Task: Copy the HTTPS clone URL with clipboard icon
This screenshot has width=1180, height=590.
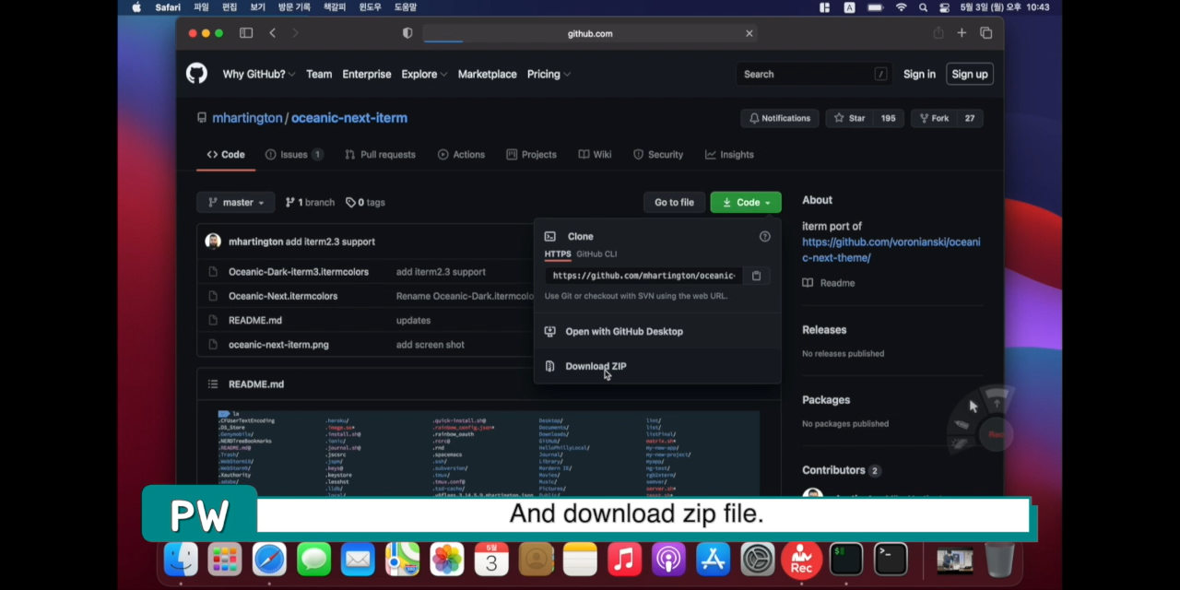Action: click(x=756, y=276)
